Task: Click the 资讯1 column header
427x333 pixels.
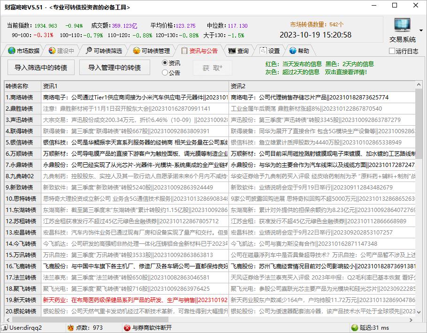Action: pos(135,86)
